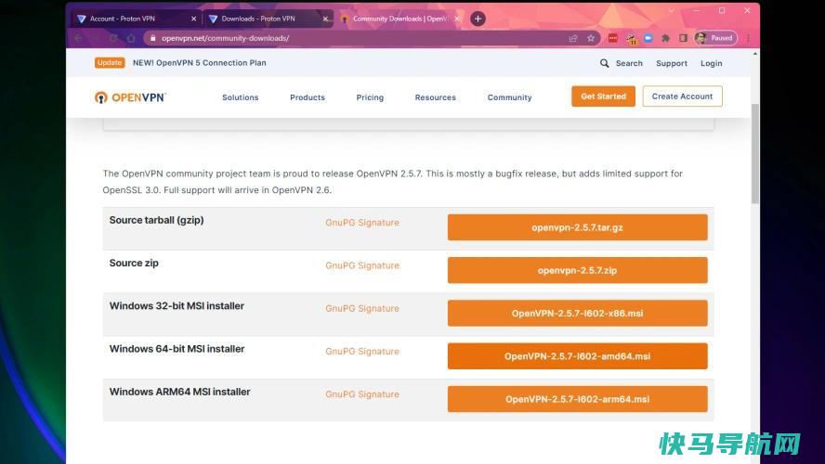Open GnuPG Signature for Windows 32-bit installer
The image size is (825, 464).
(362, 308)
